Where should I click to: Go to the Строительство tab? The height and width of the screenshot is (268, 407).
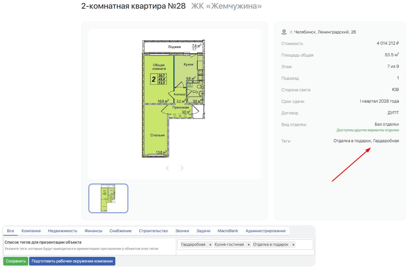point(153,231)
